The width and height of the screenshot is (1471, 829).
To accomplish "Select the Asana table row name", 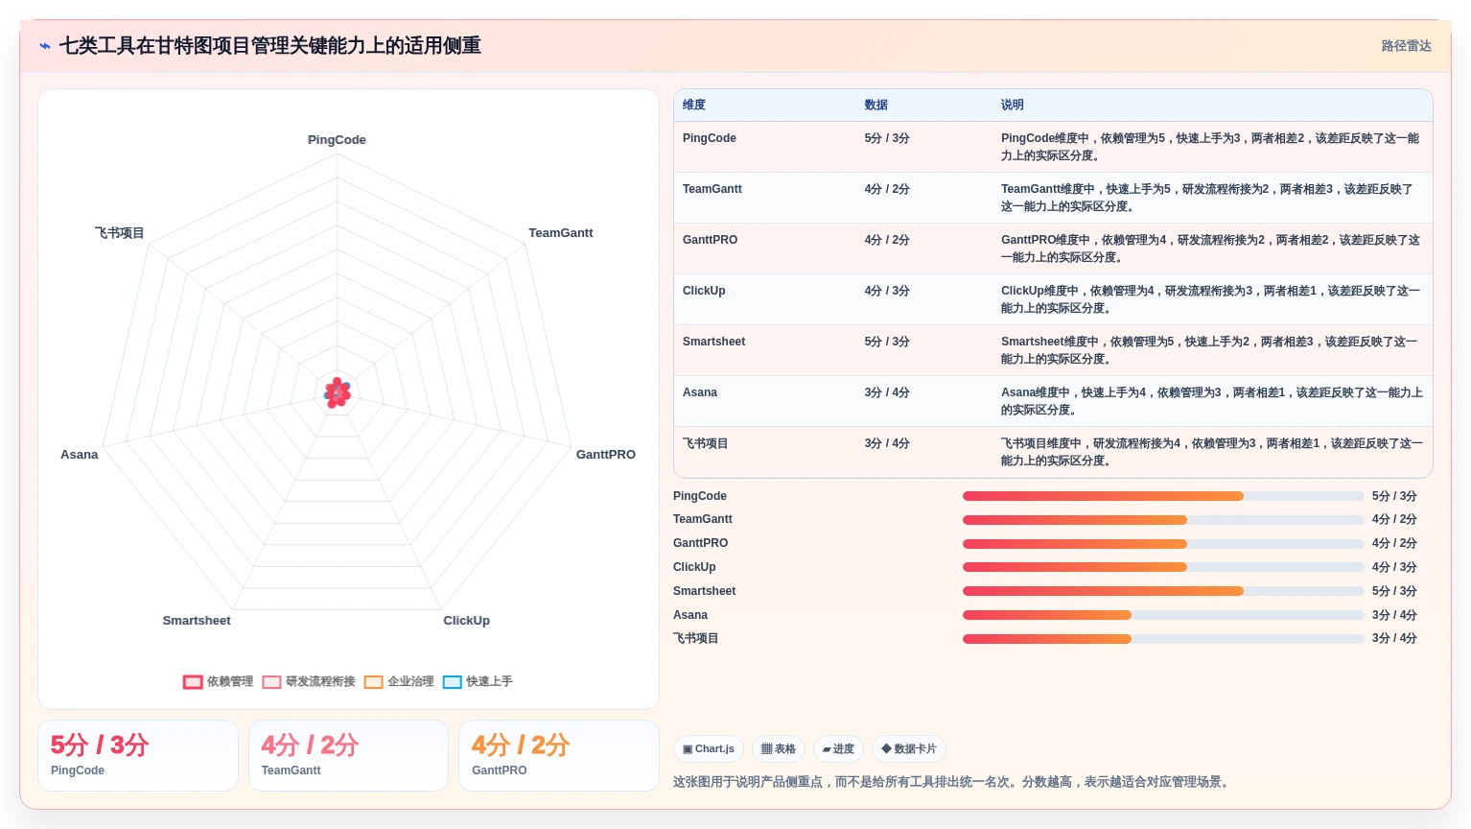I will coord(700,392).
